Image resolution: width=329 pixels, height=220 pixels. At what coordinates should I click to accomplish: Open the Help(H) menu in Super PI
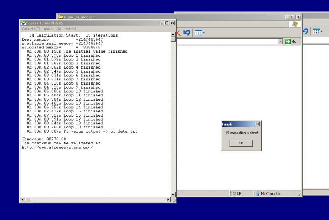[x=70, y=29]
